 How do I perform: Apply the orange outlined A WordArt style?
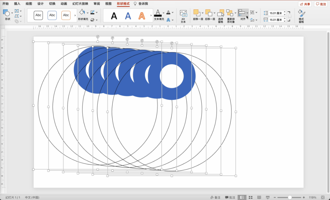(142, 16)
